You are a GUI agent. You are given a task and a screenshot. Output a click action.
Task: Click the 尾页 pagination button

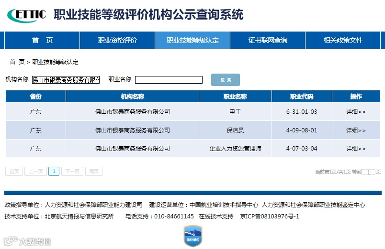click(x=94, y=171)
